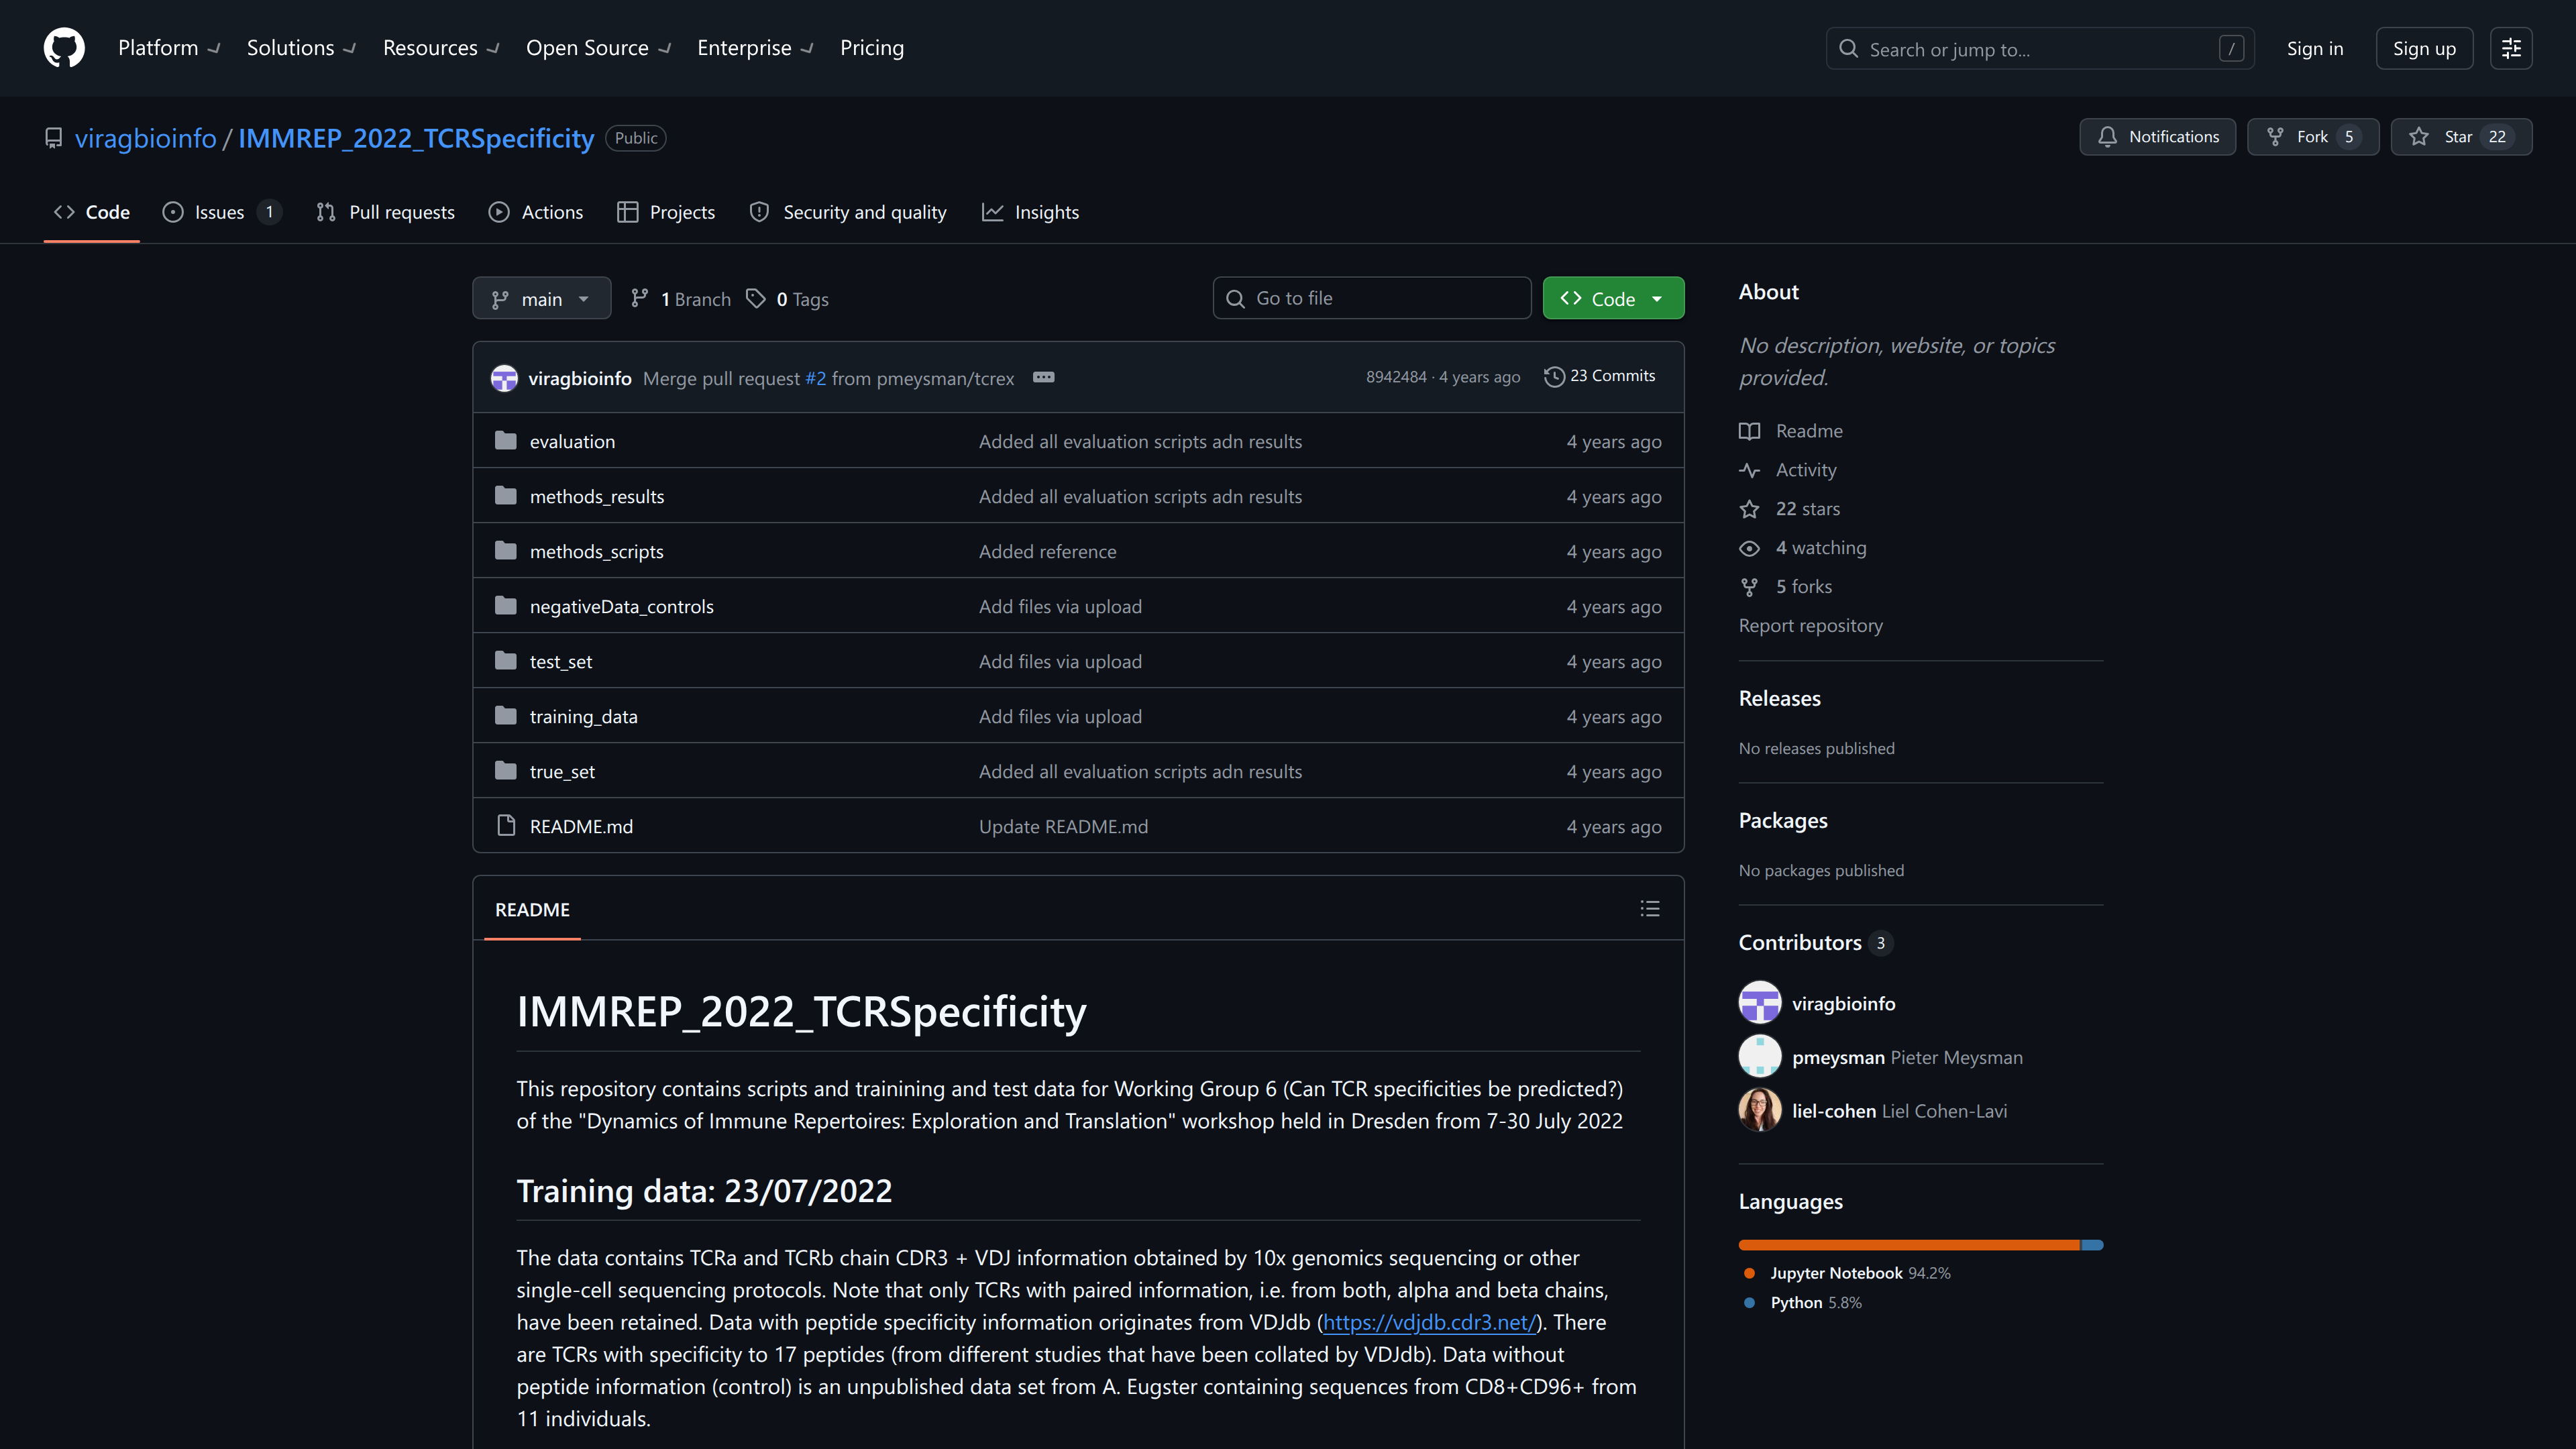Click the Jupyter Notebook orange language bar
This screenshot has width=2576, height=1449.
pos(1909,1245)
